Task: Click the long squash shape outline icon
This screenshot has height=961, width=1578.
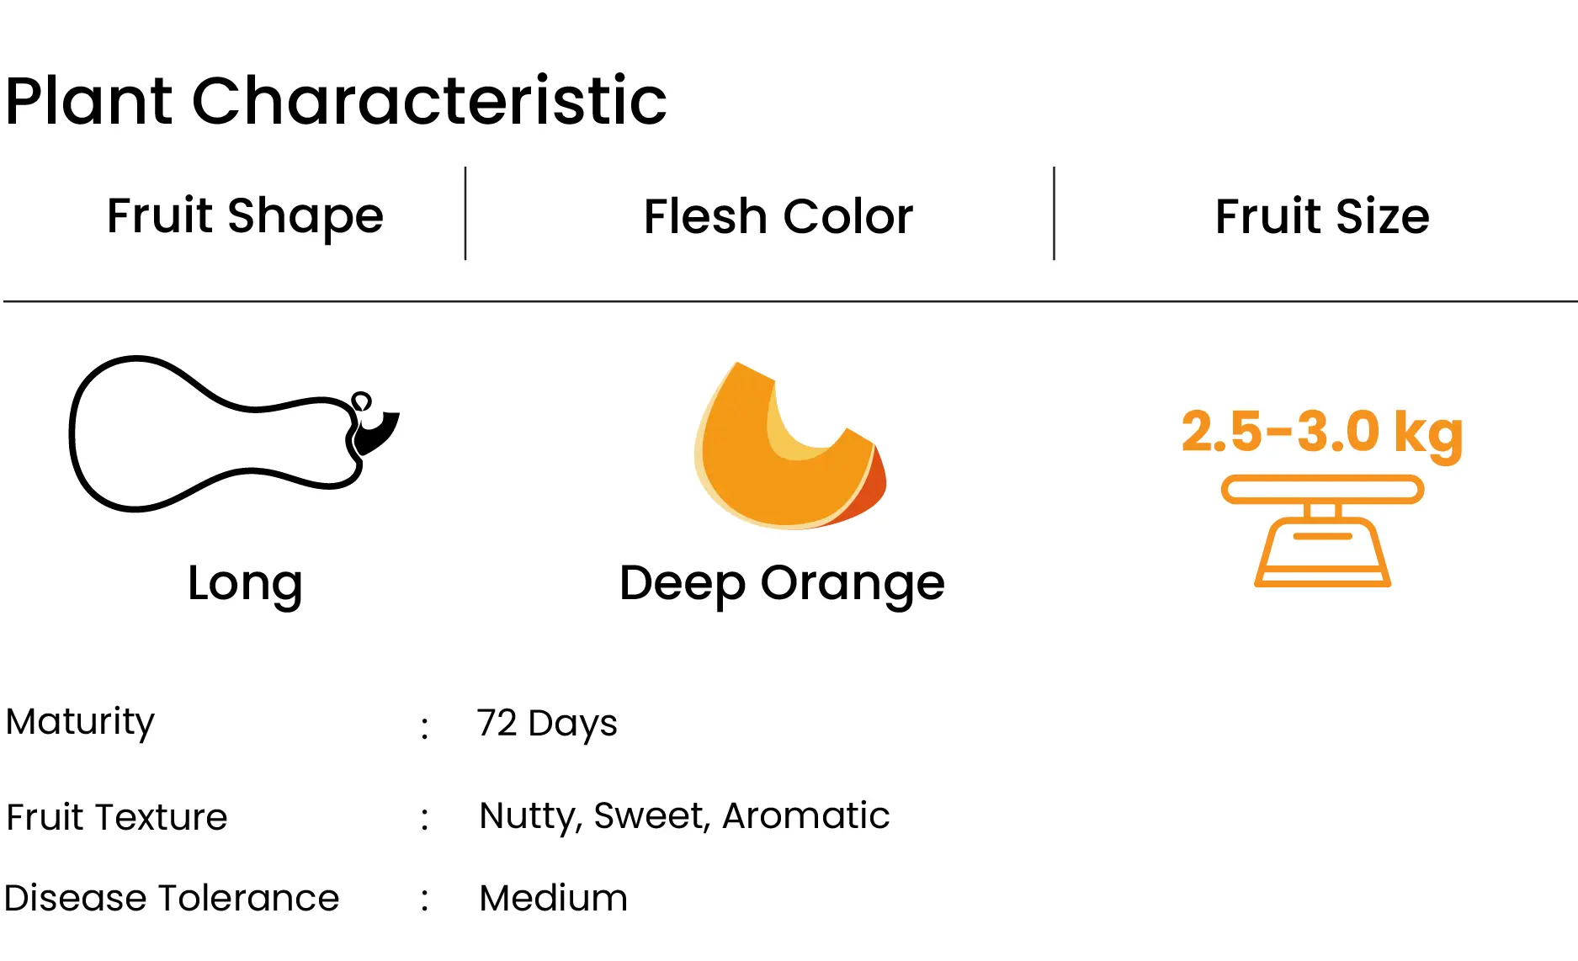Action: pos(234,433)
